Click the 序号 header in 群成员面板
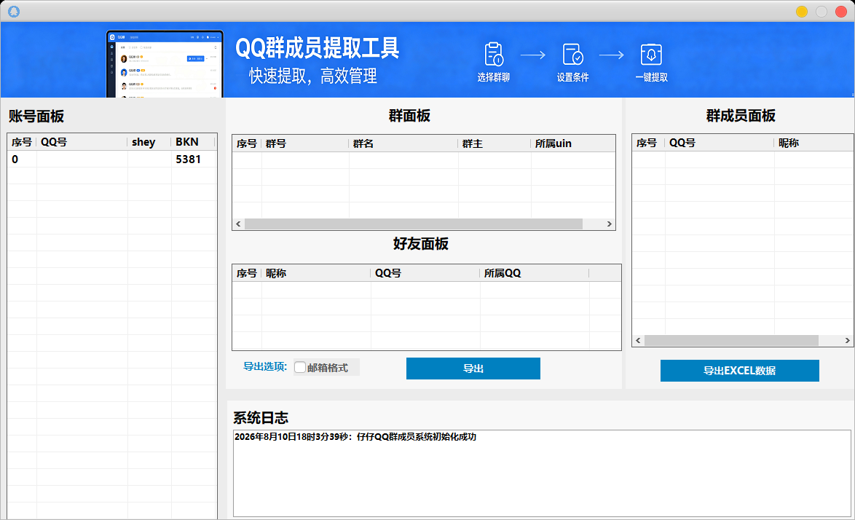The width and height of the screenshot is (855, 520). click(x=647, y=143)
